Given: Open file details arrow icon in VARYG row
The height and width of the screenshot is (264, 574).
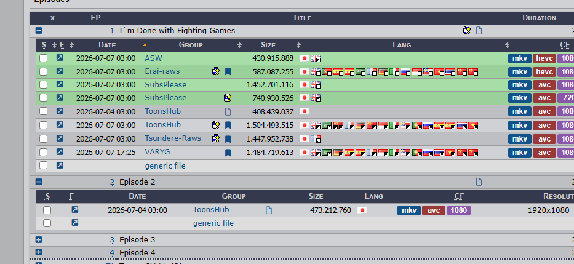Looking at the screenshot, I should click(x=60, y=151).
